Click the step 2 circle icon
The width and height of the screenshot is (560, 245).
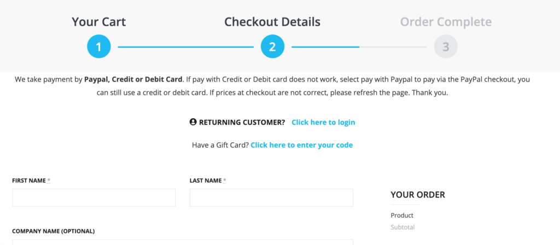[272, 47]
